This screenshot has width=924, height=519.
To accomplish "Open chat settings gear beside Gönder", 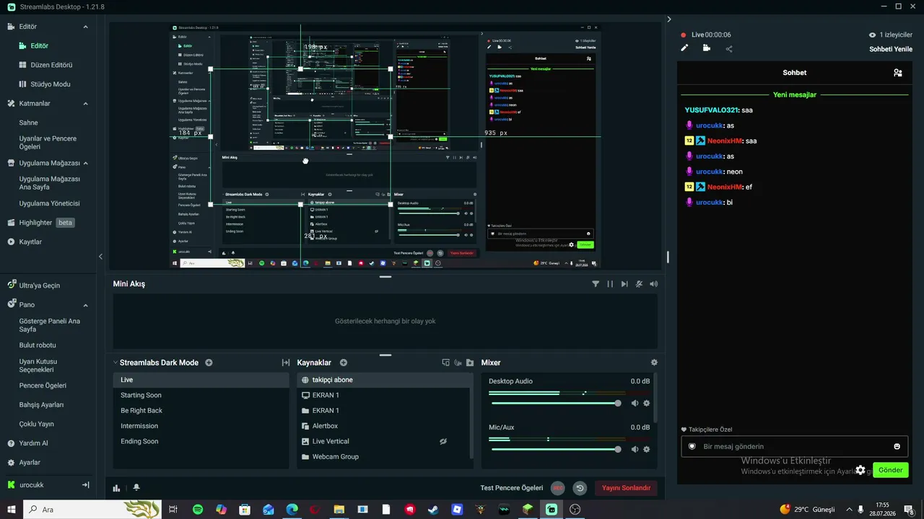I will (860, 470).
